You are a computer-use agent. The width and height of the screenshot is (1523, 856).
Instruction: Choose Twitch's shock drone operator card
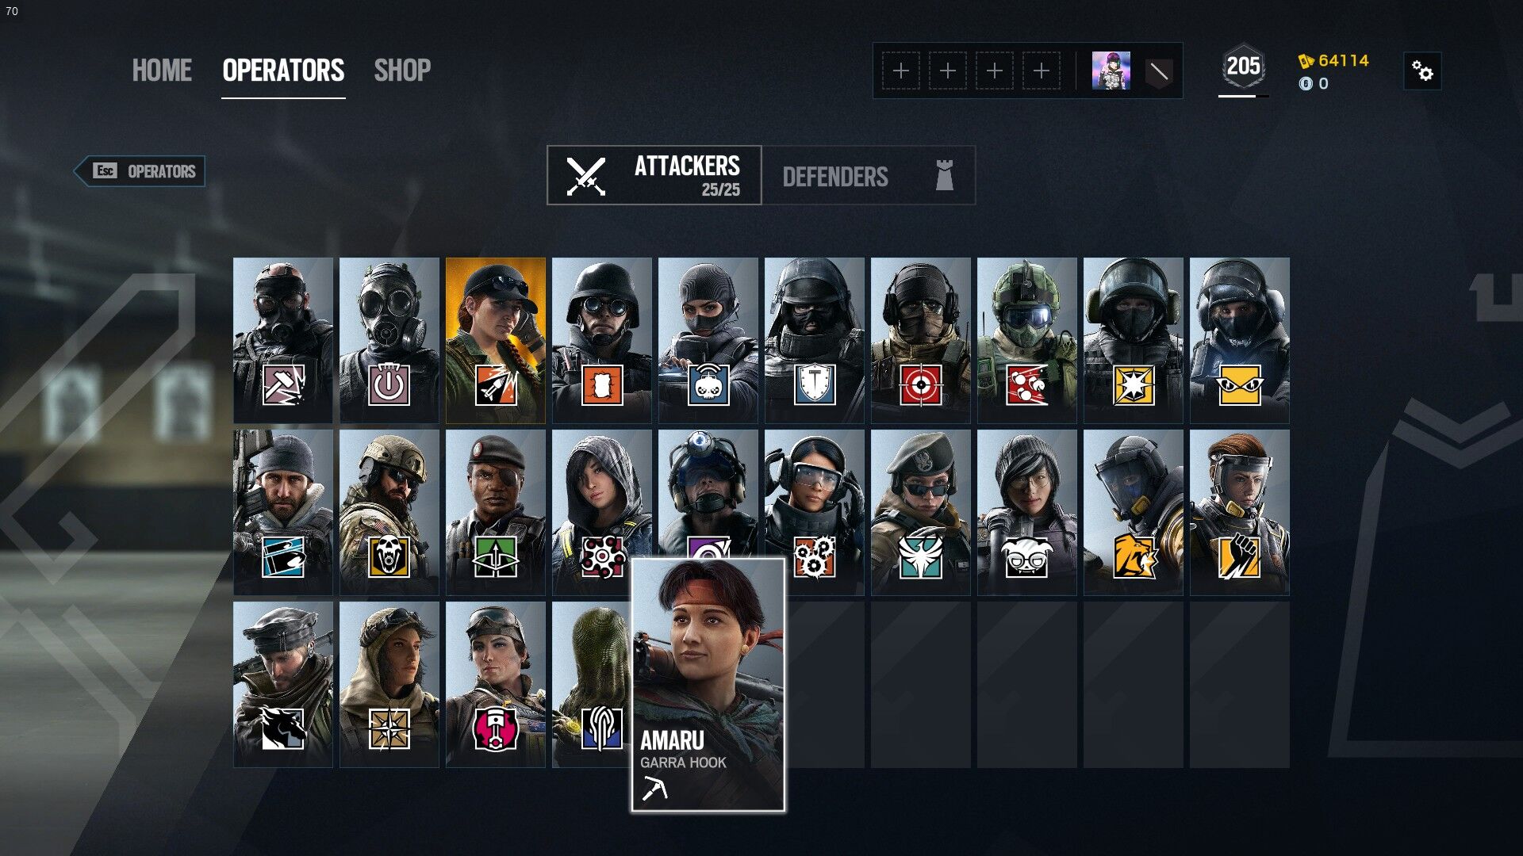[x=708, y=340]
